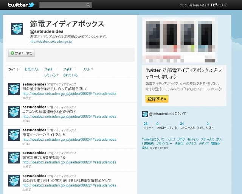Click setsudenidea username on the 00026 tweet
The width and height of the screenshot is (242, 194).
point(34,84)
